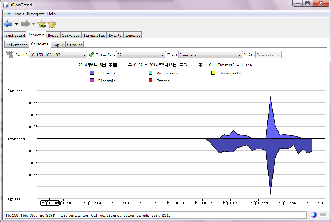The height and width of the screenshot is (222, 331).
Task: Click the gray status indicator box
Action: 323,215
